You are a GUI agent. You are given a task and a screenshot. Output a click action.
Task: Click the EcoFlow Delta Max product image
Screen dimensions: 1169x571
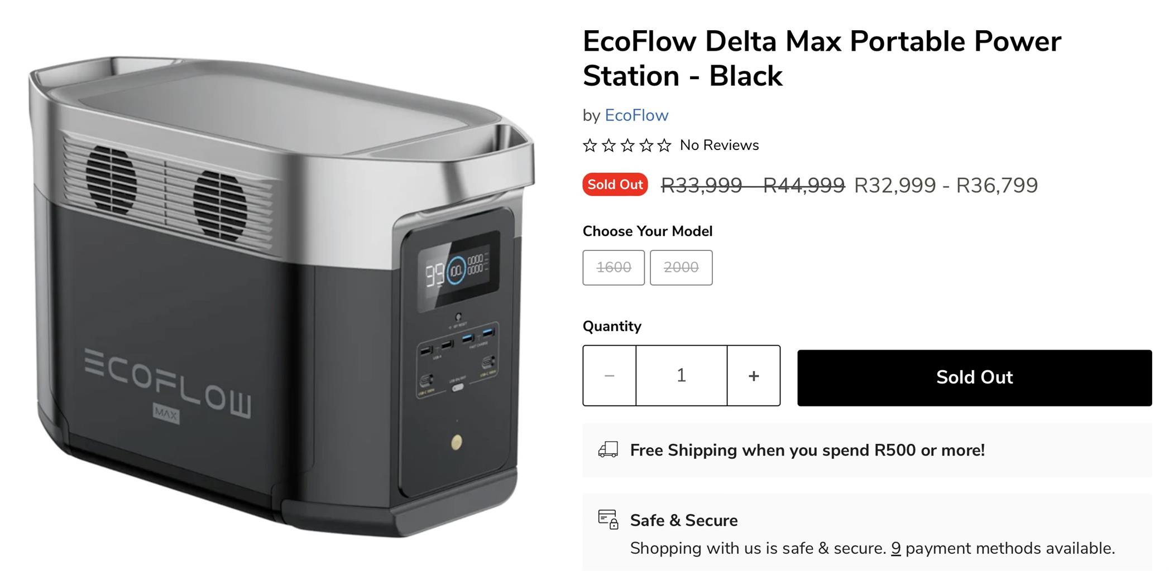(279, 296)
